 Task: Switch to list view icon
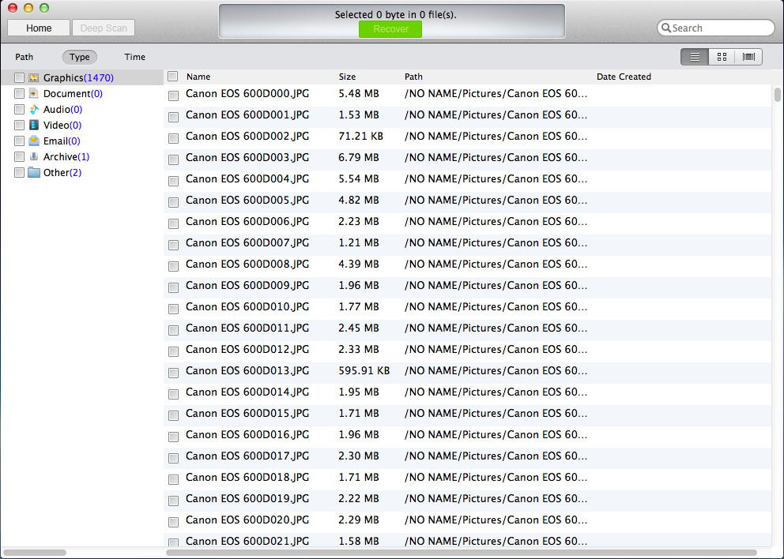click(x=695, y=57)
